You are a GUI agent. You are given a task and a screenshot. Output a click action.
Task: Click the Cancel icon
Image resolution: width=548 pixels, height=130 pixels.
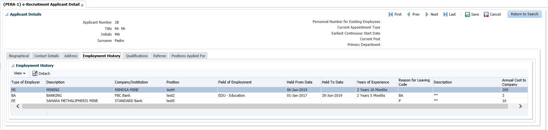click(486, 15)
